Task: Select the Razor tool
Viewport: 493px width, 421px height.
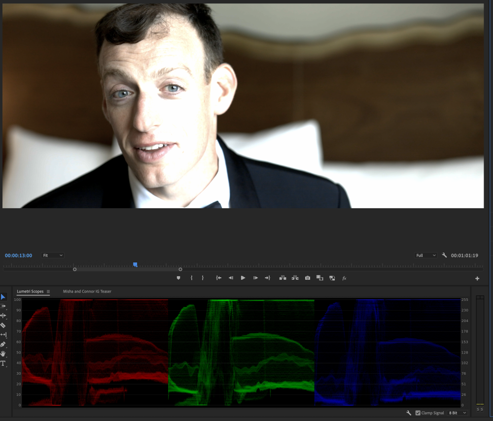Action: coord(3,325)
